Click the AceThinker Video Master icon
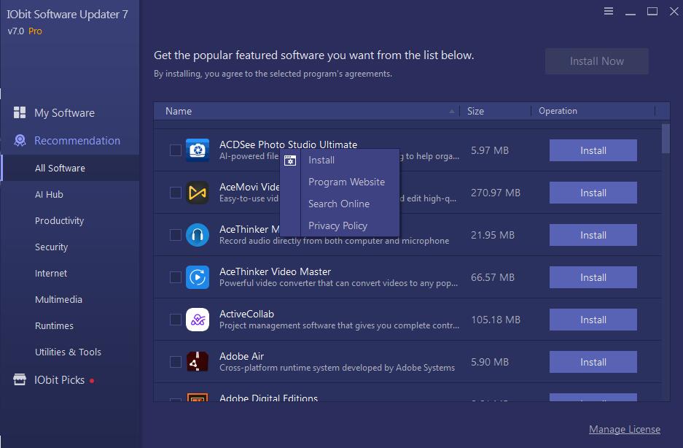 [x=198, y=277]
